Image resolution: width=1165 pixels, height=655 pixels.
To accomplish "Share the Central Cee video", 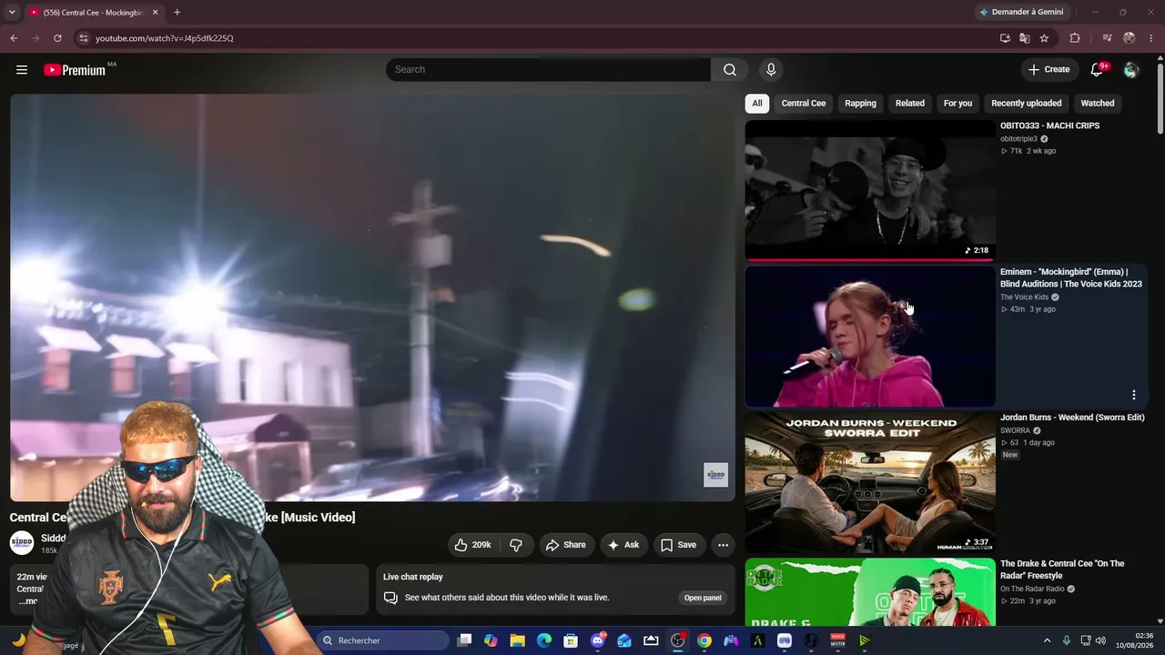I will (x=565, y=545).
